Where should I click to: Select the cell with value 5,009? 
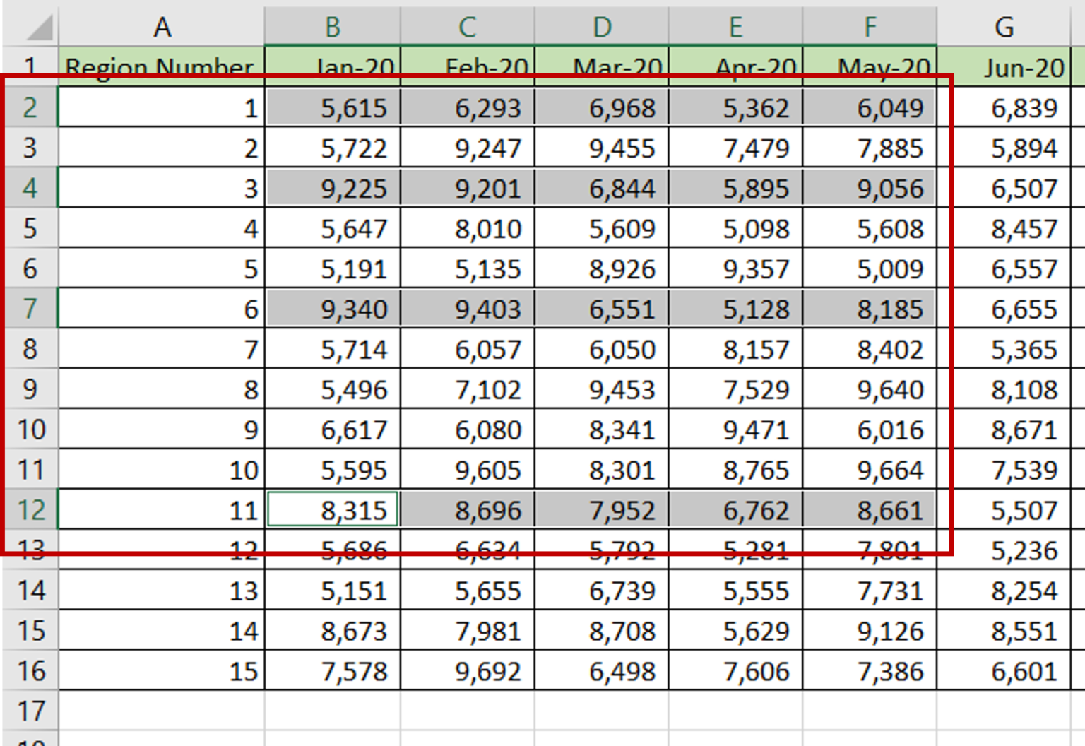click(870, 268)
